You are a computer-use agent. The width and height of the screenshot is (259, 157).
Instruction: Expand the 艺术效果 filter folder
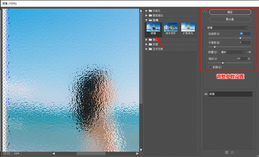click(147, 49)
